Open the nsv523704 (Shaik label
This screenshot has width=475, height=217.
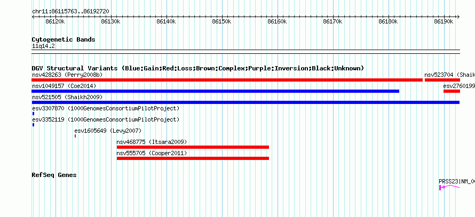[449, 75]
